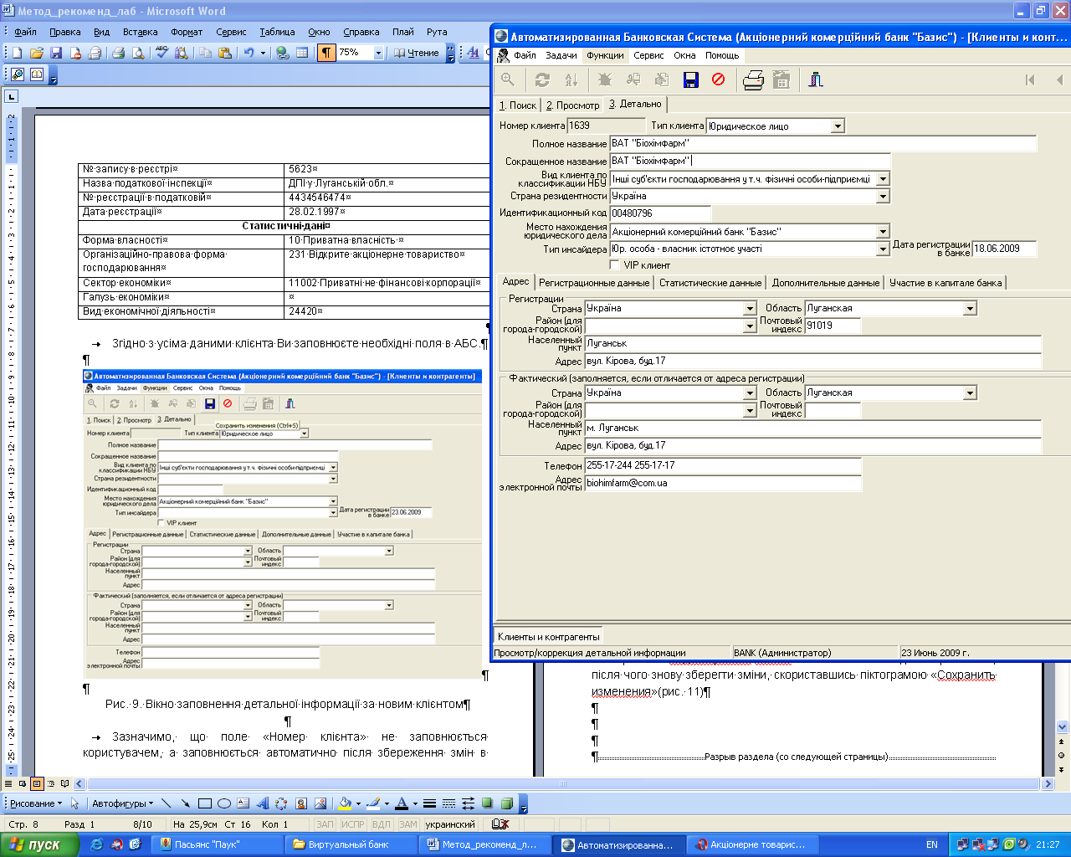Viewport: 1071px width, 857px height.
Task: Click the electronic mail field biohimfarm@com.ua
Action: pyautogui.click(x=723, y=483)
